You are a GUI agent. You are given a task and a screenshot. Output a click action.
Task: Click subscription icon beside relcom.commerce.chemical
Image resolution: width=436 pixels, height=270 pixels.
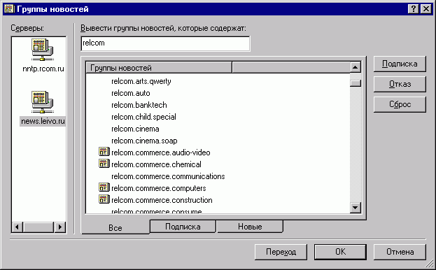pyautogui.click(x=104, y=164)
